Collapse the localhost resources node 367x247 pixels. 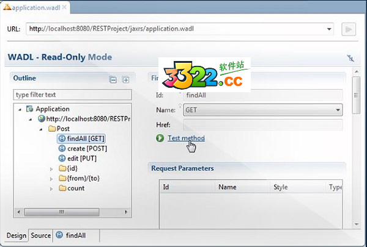click(x=31, y=120)
